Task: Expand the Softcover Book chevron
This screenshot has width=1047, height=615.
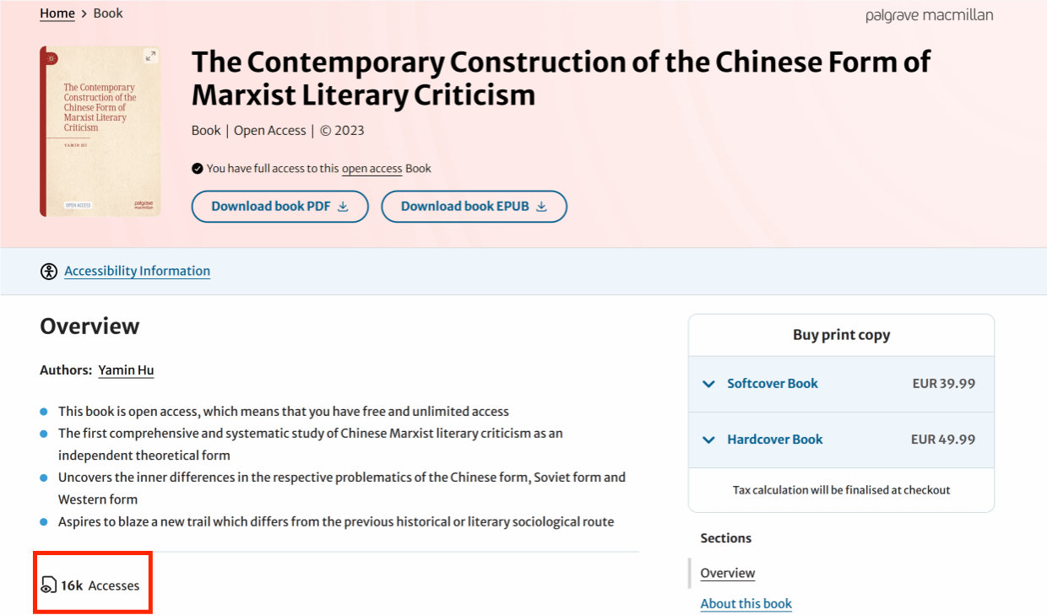Action: coord(708,384)
